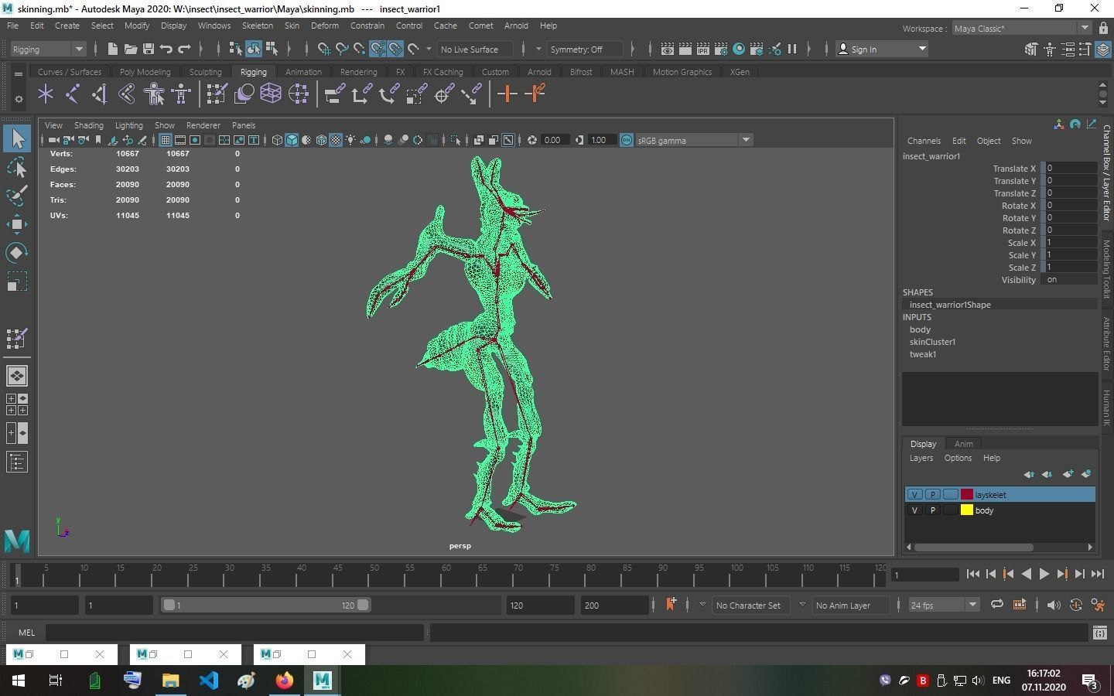Click the Undo icon in status line
Screen dimensions: 1114x696
[166, 49]
